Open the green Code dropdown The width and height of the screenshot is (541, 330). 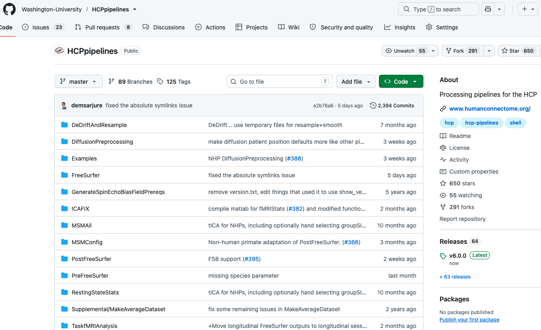click(x=401, y=81)
